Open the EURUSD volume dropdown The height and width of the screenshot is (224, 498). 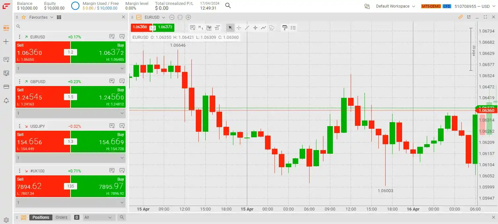click(70, 69)
